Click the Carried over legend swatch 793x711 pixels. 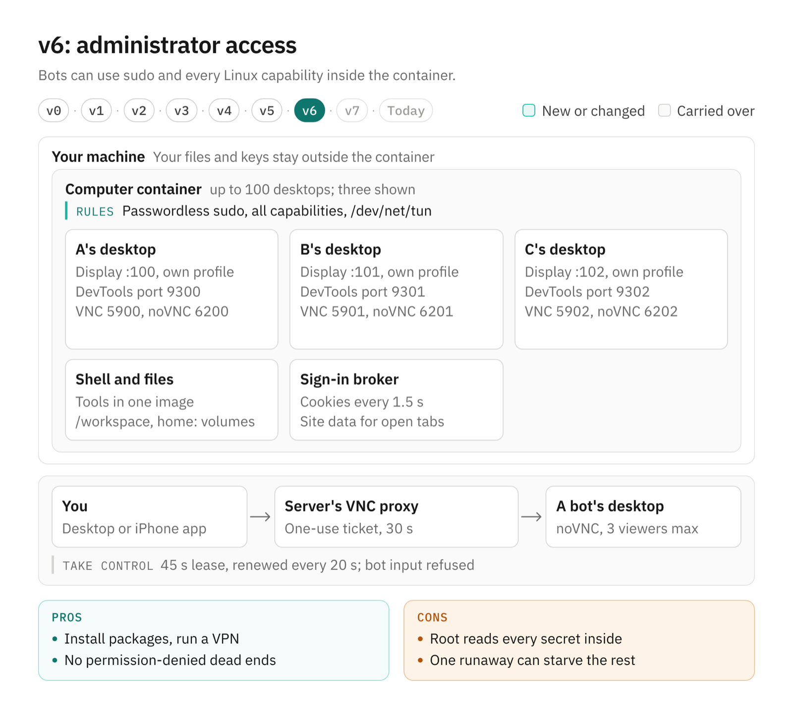tap(664, 110)
